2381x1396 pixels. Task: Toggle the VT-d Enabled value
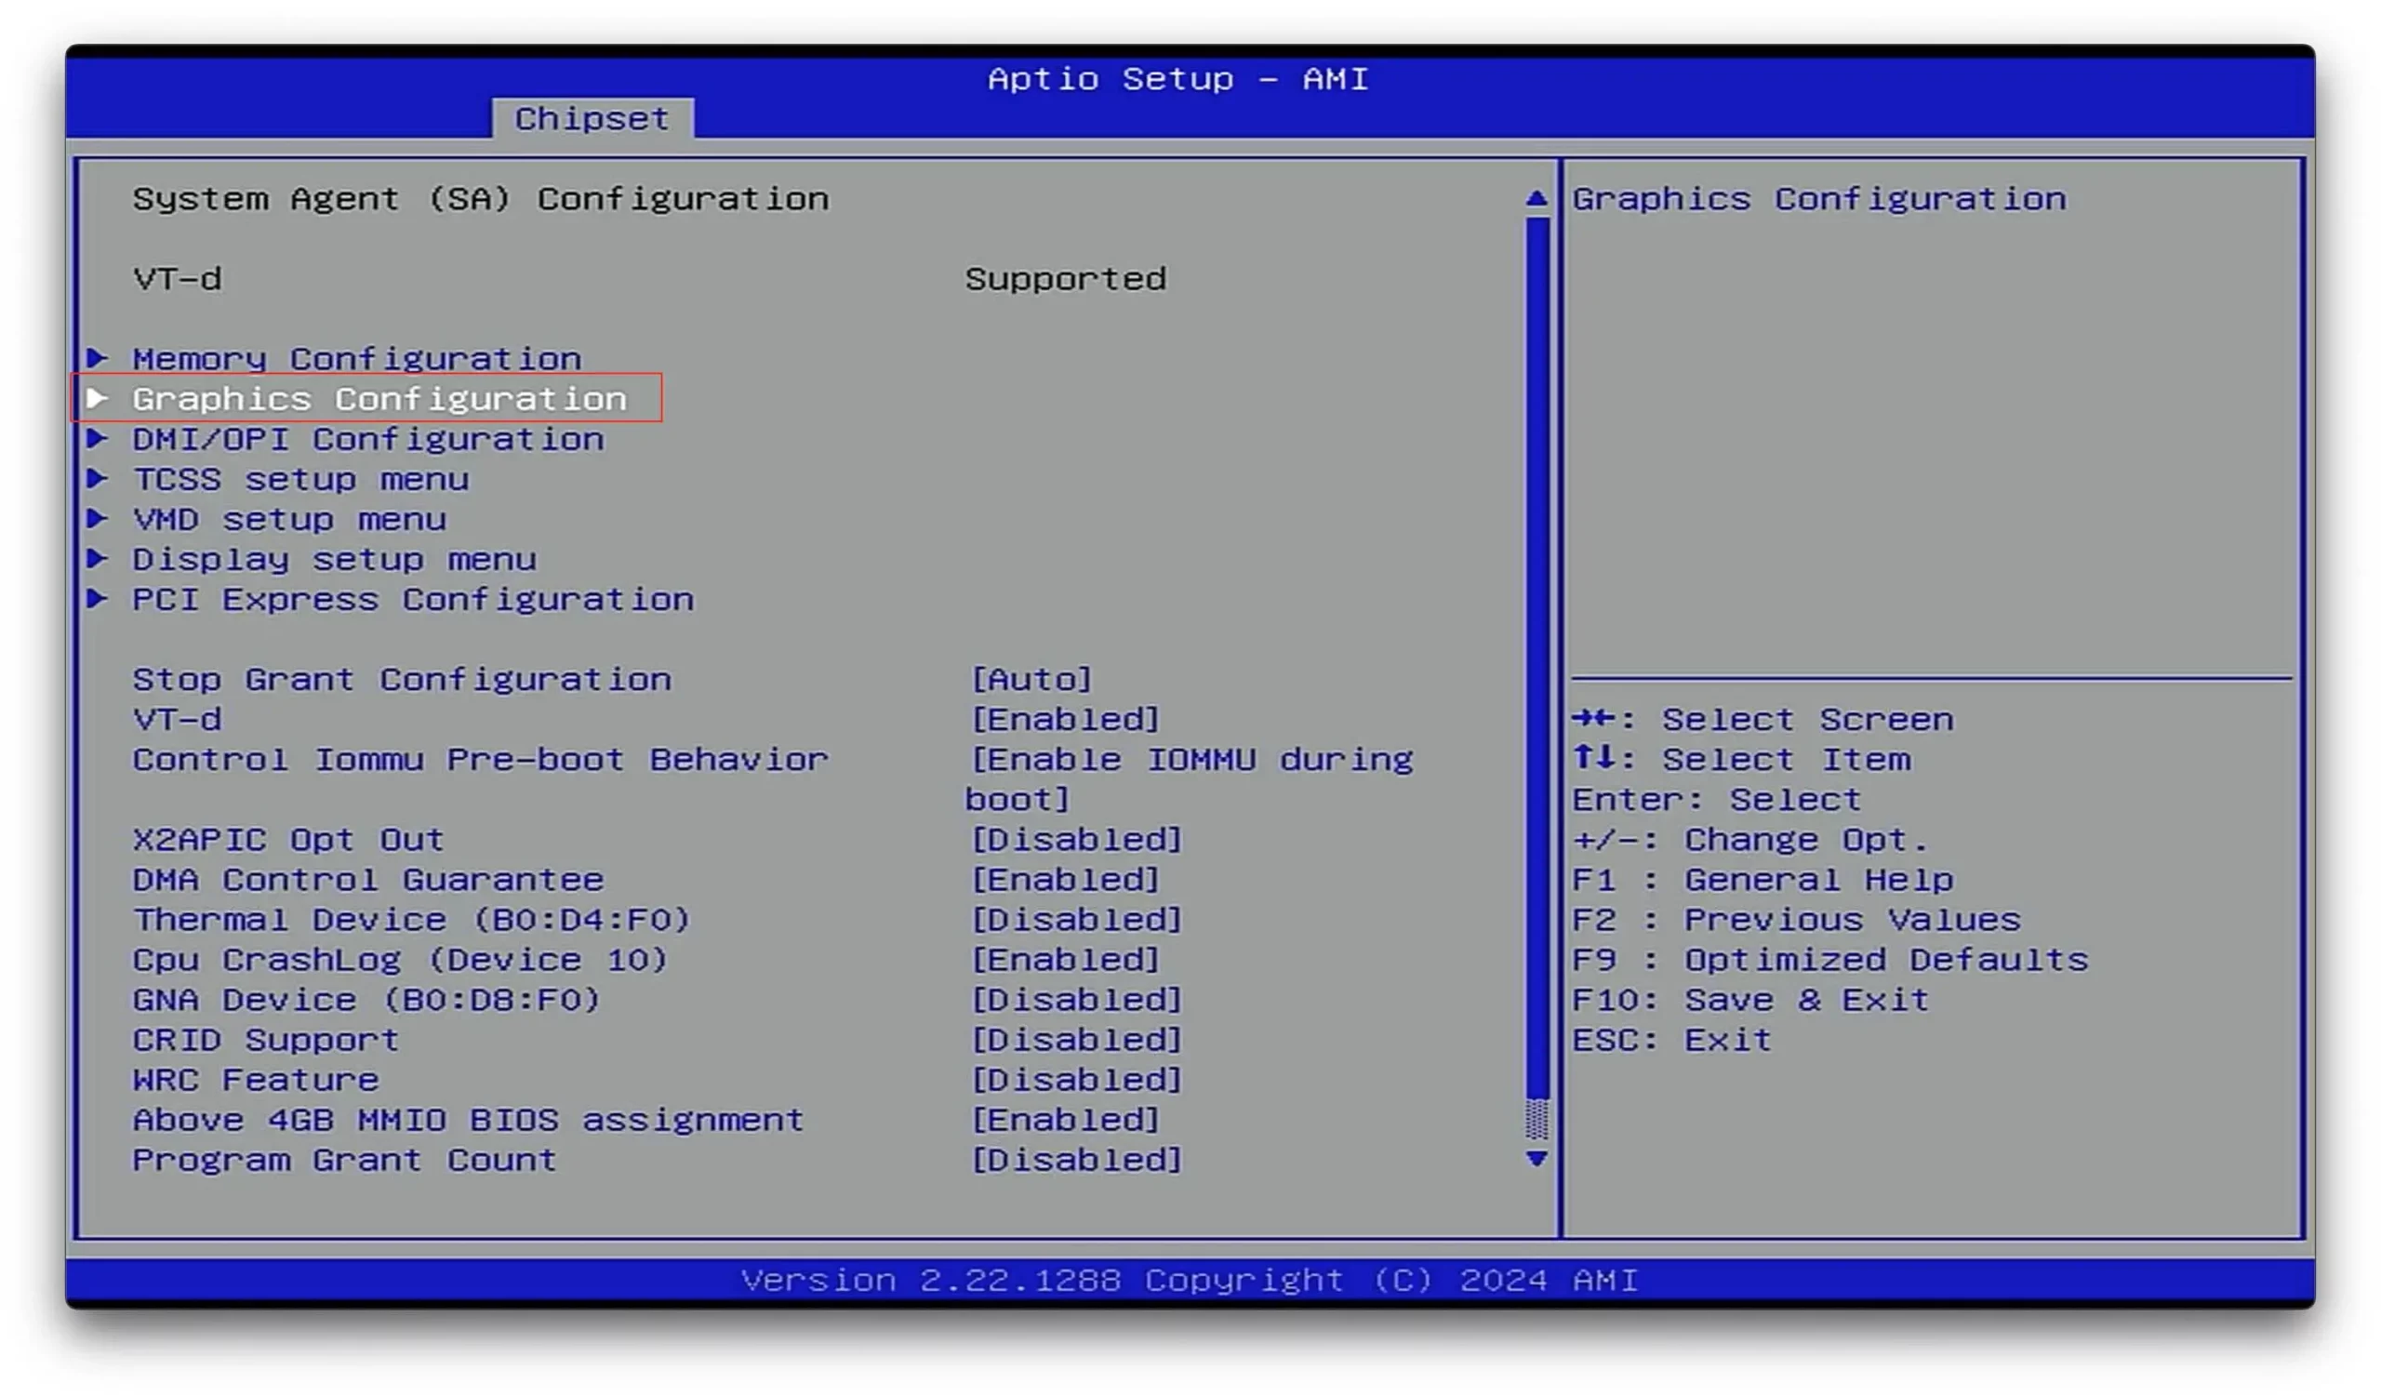[x=1065, y=720]
